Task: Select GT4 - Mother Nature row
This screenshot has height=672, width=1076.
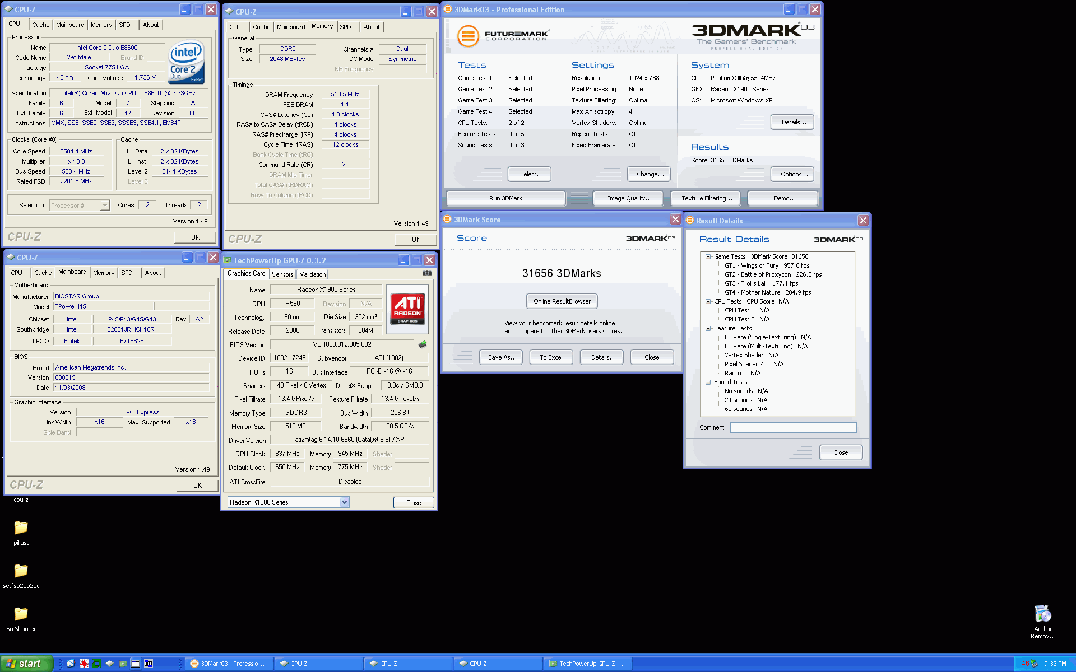Action: (768, 292)
